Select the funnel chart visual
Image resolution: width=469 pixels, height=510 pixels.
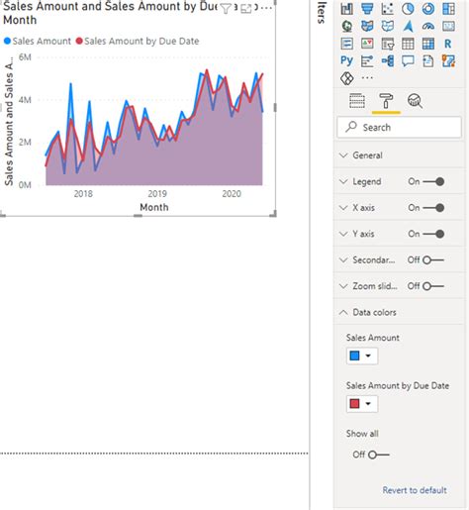pyautogui.click(x=367, y=9)
